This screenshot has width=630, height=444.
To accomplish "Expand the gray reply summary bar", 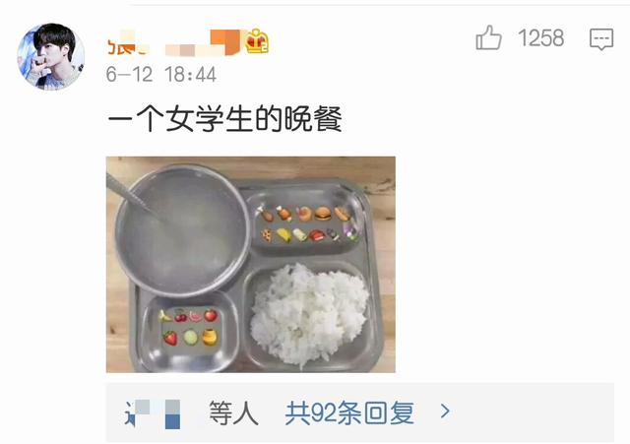I will coord(360,412).
